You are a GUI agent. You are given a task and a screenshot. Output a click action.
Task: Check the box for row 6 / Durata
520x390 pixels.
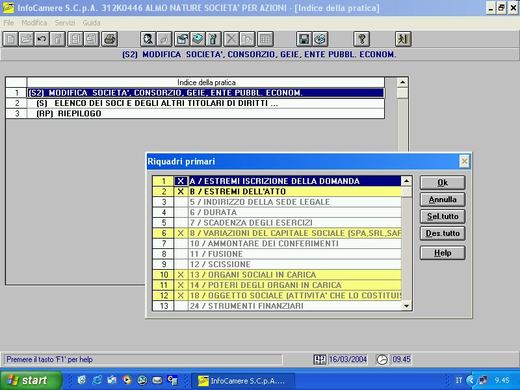[181, 213]
